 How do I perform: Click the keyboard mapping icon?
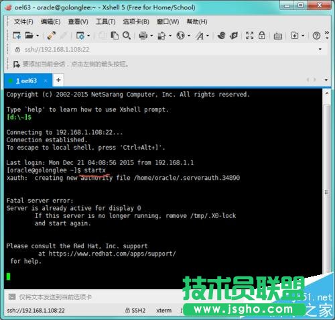(278, 36)
